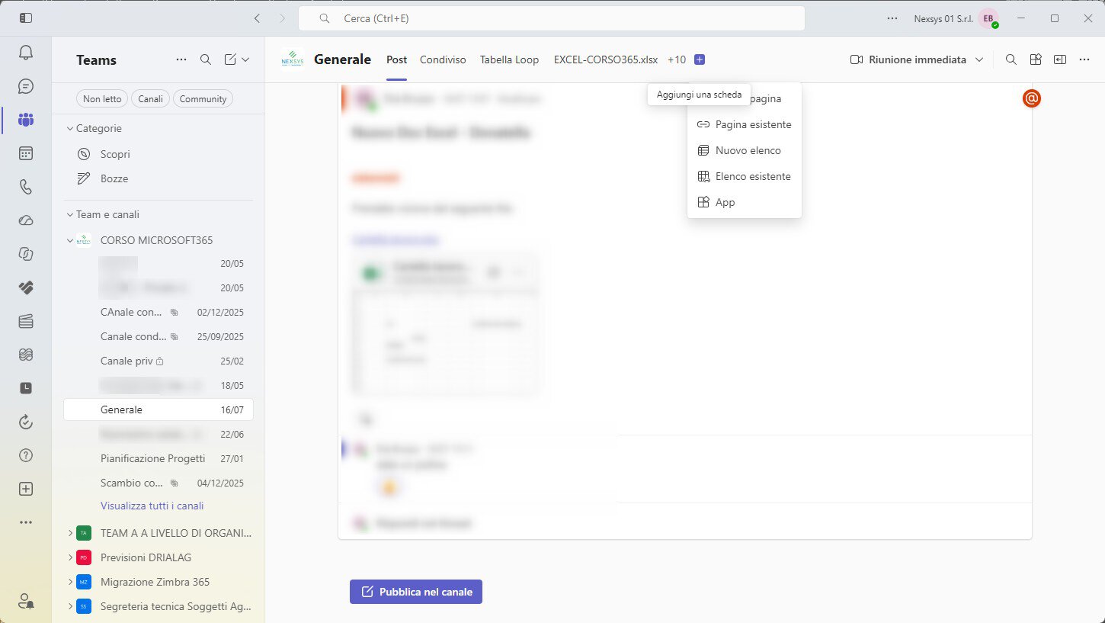
Task: Toggle the Community filter chip
Action: coord(203,98)
